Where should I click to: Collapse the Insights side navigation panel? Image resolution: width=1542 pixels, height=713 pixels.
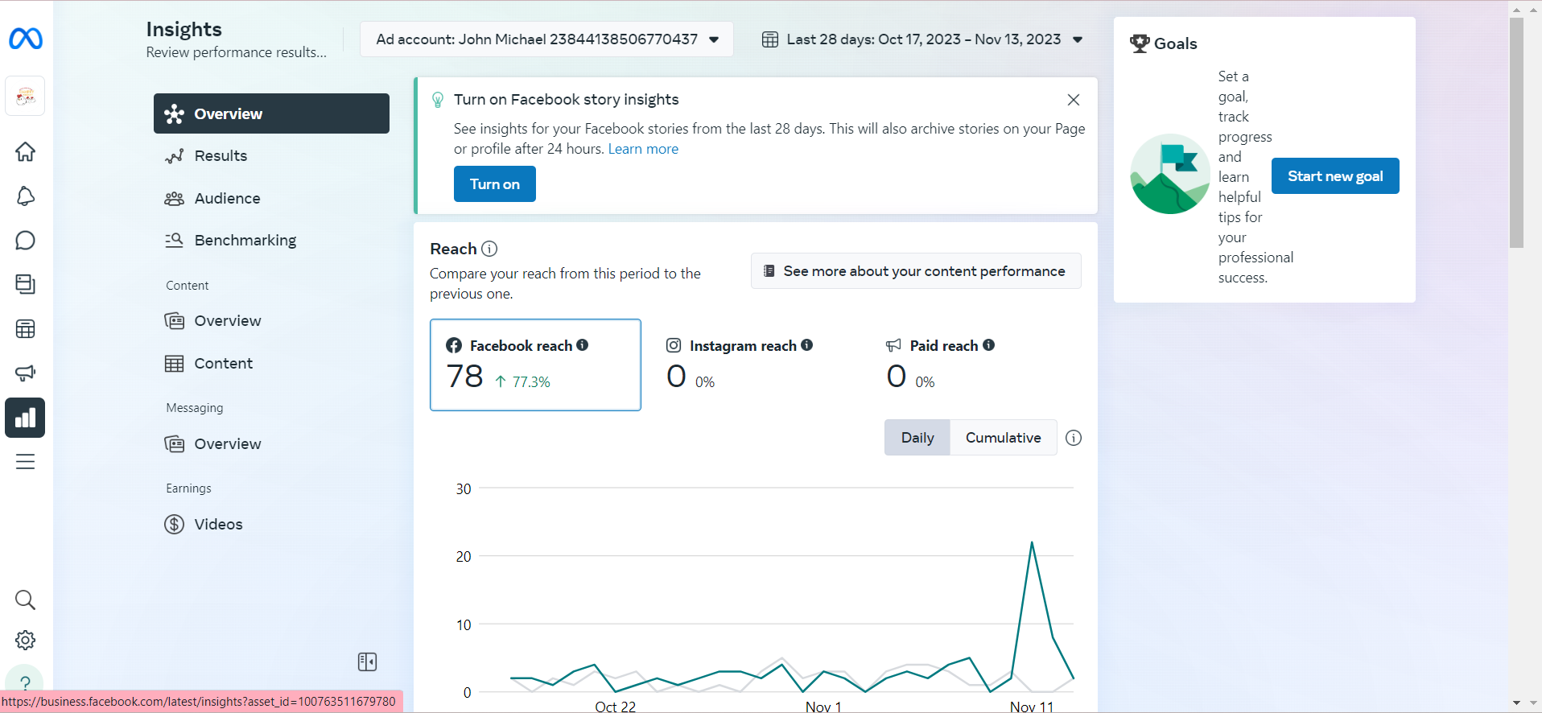tap(367, 661)
